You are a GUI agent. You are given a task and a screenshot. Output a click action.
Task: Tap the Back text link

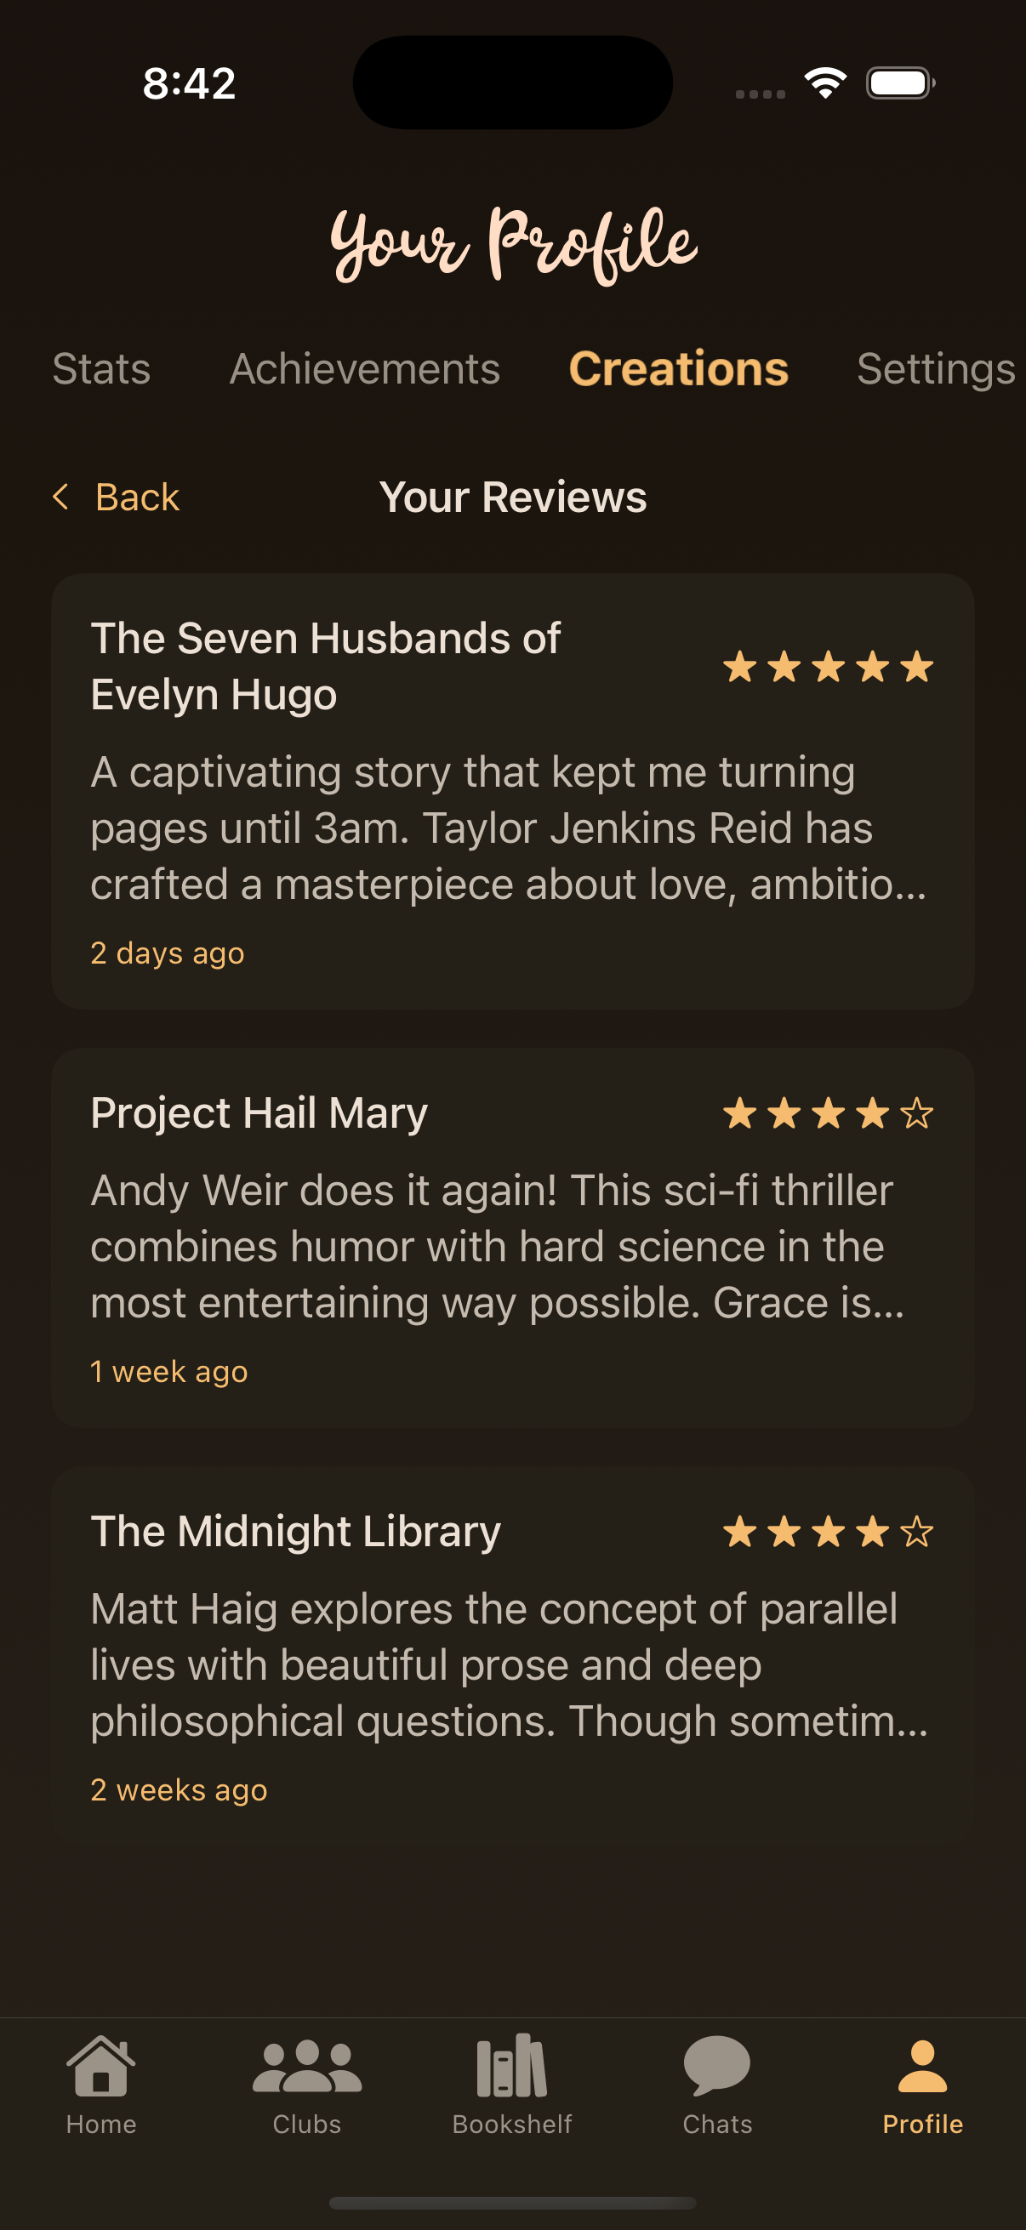coord(138,497)
